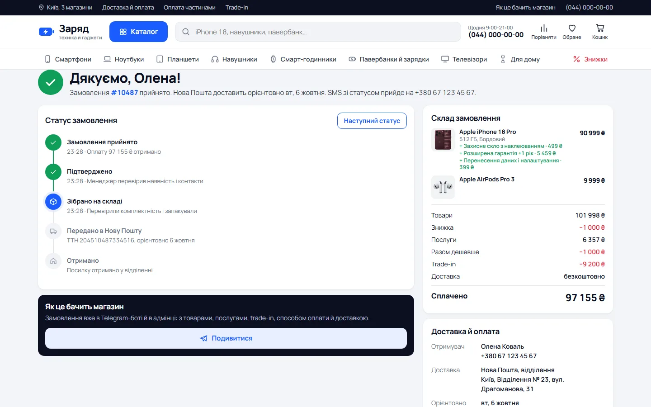This screenshot has height=407, width=651.
Task: Open the Trade-in top link
Action: (237, 8)
